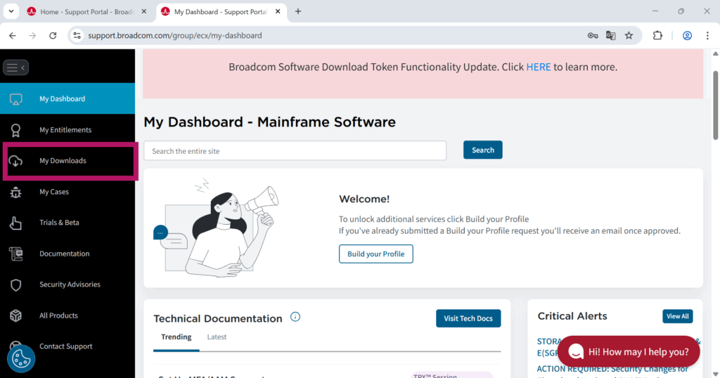
Task: Click the Technical Documentation info icon
Action: click(295, 317)
